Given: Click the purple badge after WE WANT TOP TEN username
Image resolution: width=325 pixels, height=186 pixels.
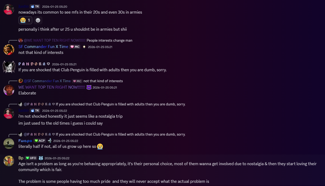Looking at the screenshot, I should pos(89,87).
